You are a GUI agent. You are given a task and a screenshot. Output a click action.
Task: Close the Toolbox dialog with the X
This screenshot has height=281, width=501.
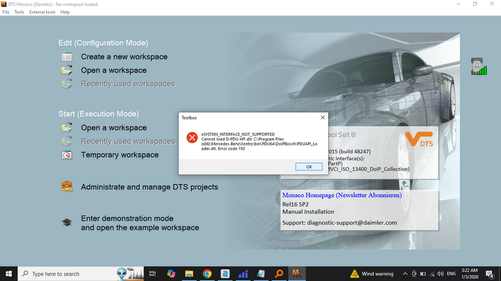(322, 117)
